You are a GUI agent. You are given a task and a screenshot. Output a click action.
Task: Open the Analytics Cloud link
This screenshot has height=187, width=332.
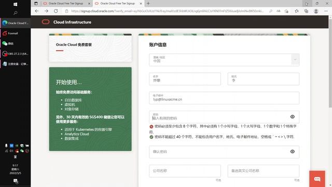coord(77,134)
